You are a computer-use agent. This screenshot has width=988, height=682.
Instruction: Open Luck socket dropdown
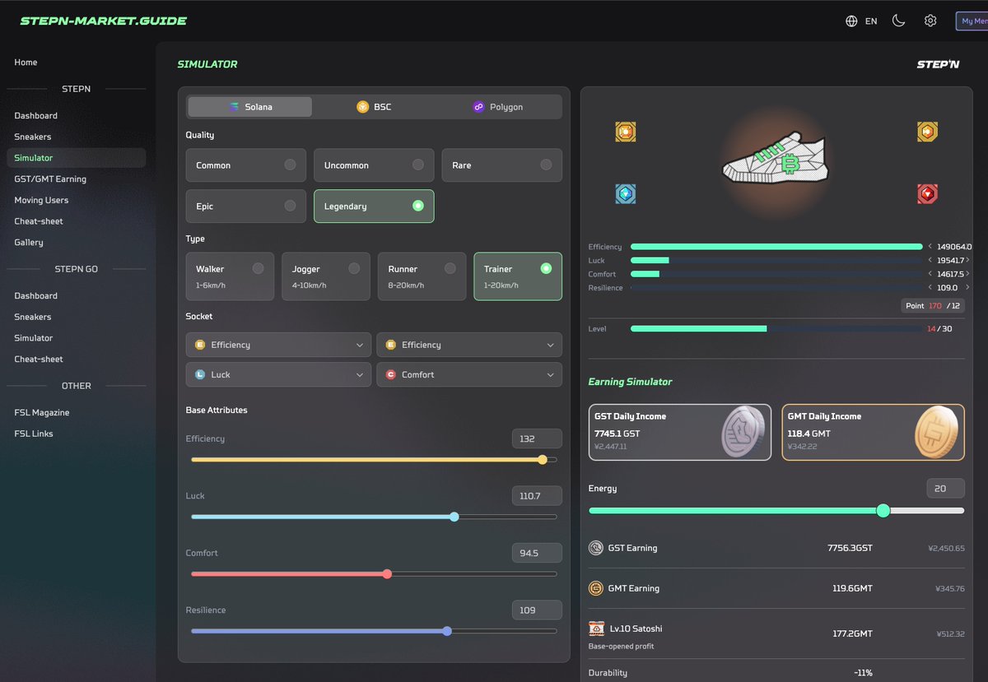[278, 374]
